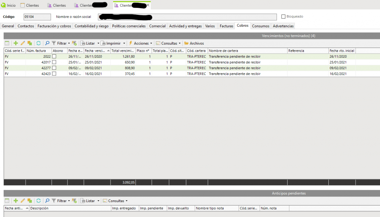Add new record with green plus in Vencimientos
This screenshot has width=380, height=217.
pos(16,43)
